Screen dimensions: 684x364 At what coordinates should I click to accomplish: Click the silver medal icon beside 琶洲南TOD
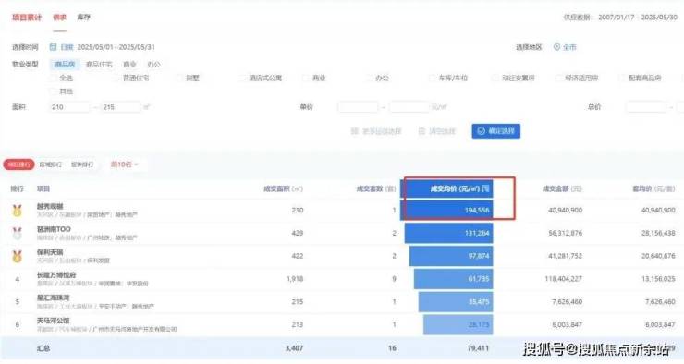(x=17, y=234)
